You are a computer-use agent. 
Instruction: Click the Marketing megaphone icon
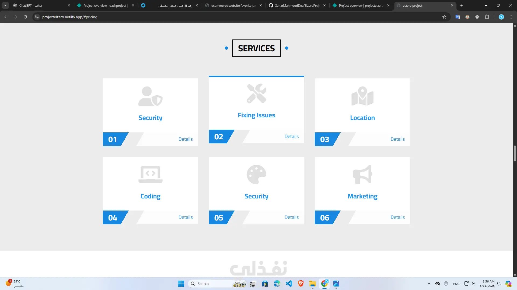tap(362, 175)
